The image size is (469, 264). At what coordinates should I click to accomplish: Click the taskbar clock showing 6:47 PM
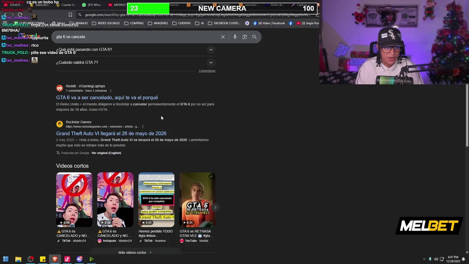click(453, 259)
